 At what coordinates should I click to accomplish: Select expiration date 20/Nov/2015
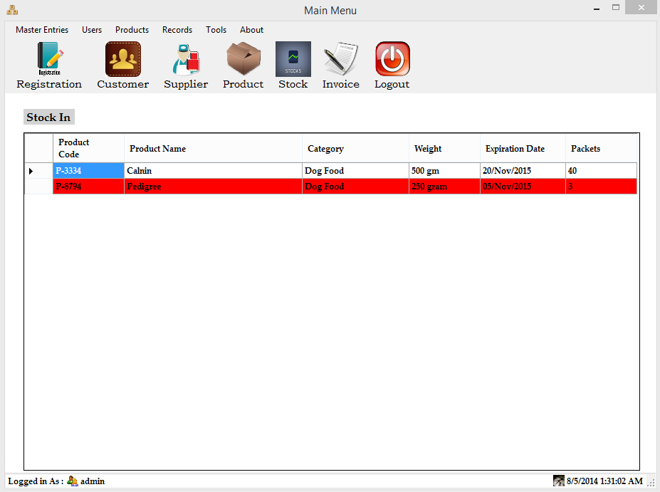point(523,170)
